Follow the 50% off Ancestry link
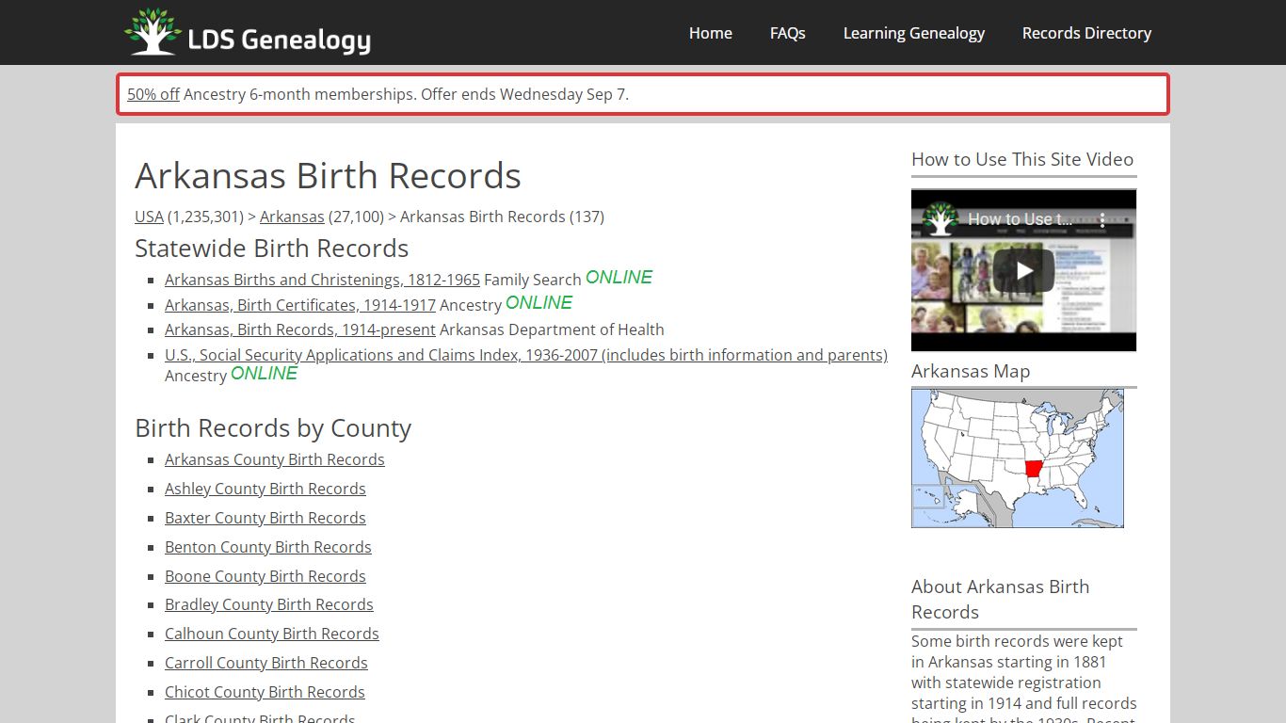 tap(153, 94)
